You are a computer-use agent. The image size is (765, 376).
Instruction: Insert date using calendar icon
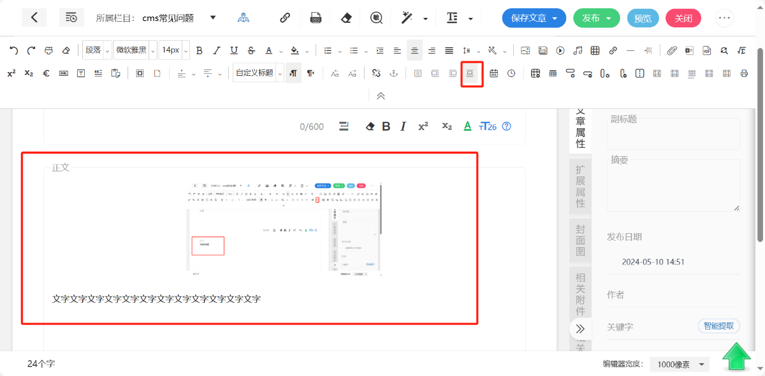point(494,74)
